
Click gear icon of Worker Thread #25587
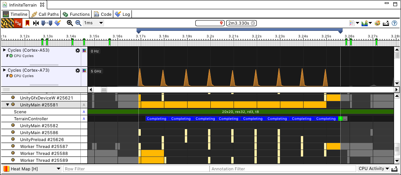(13, 146)
